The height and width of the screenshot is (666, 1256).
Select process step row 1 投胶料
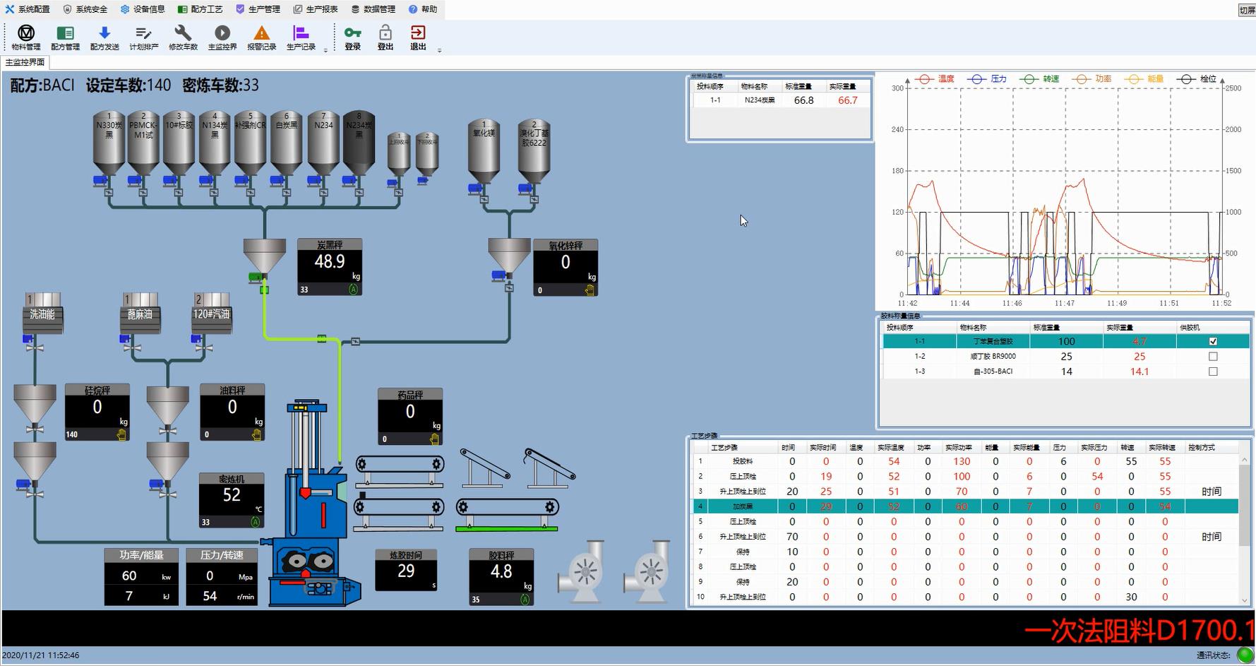click(x=965, y=461)
